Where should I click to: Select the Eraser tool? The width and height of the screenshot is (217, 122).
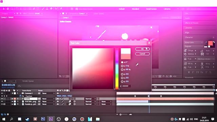click(x=51, y=9)
